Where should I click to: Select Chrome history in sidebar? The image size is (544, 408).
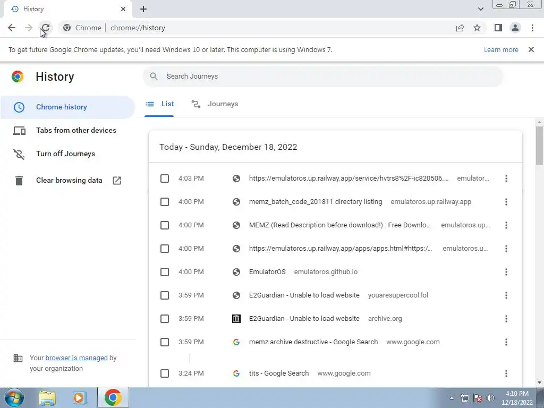[67, 107]
